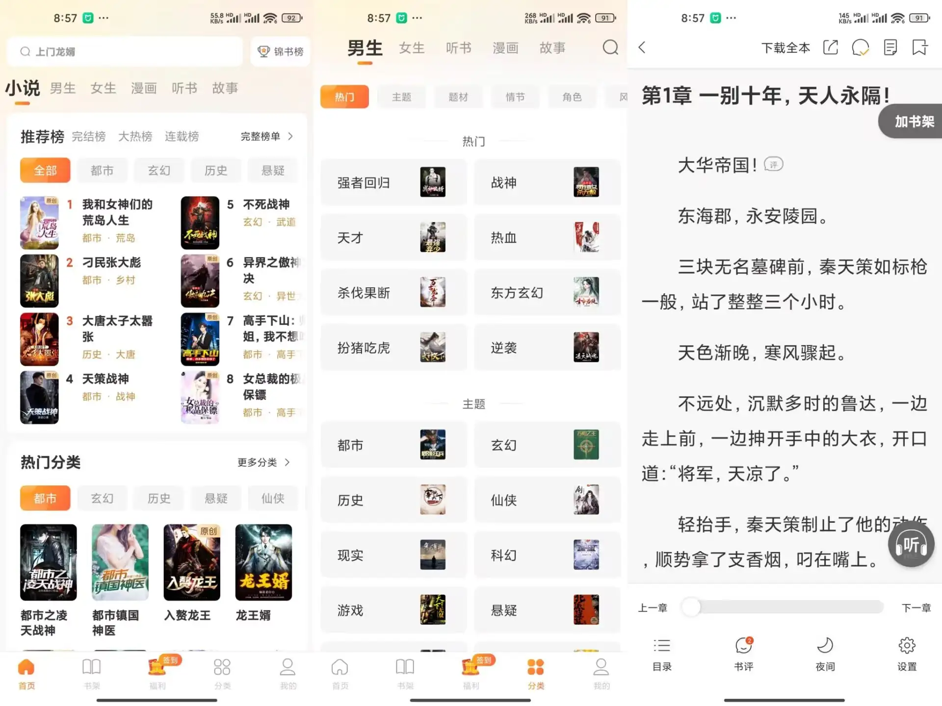Screen dimensions: 942x706
Task: Open the 书评 reviews icon with badge
Action: (x=743, y=652)
